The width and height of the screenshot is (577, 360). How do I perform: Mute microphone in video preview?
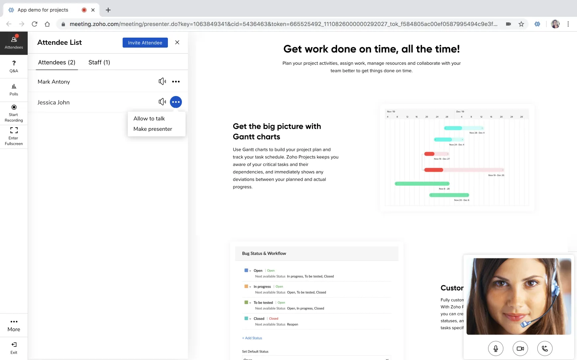point(496,348)
